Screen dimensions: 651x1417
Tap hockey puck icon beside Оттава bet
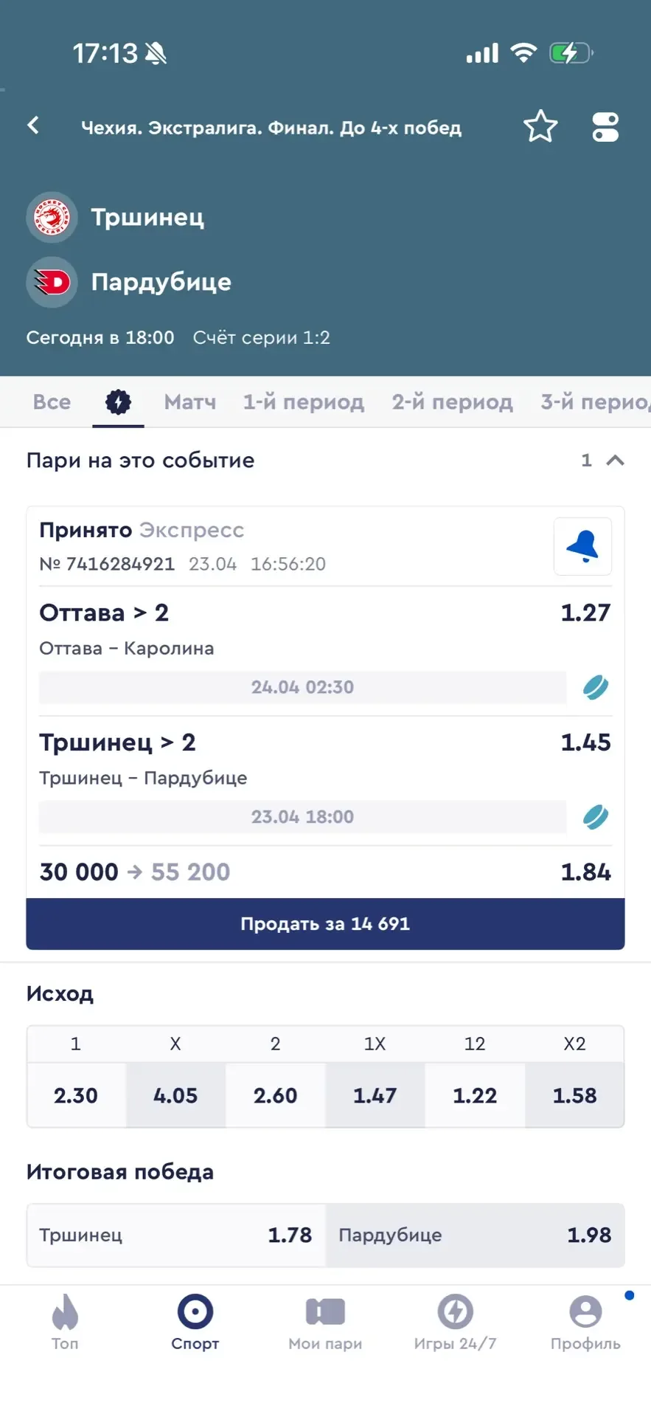point(596,687)
